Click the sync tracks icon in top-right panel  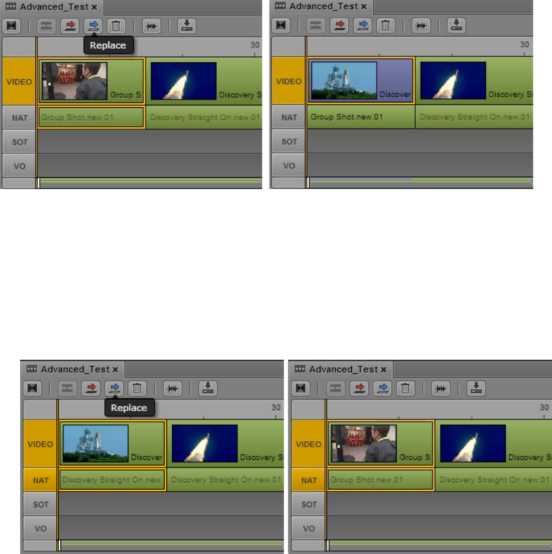(x=315, y=25)
